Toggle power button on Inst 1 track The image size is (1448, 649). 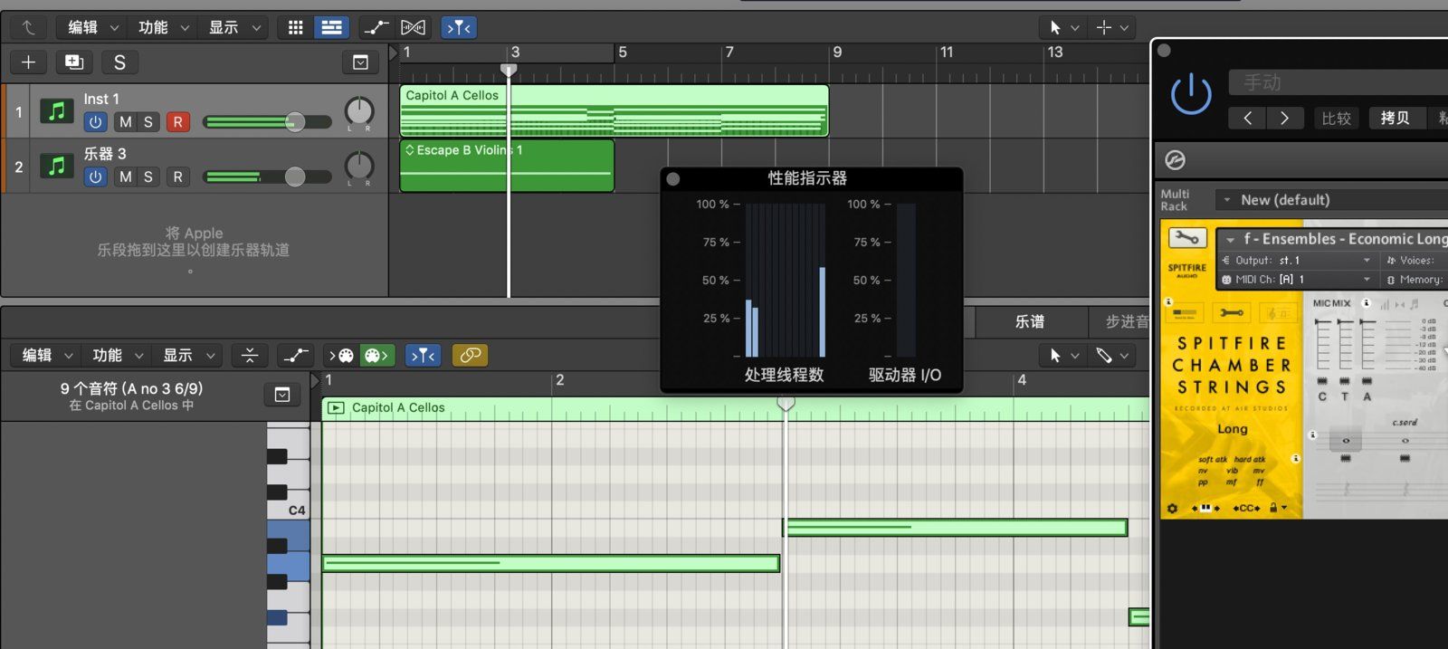[x=95, y=122]
